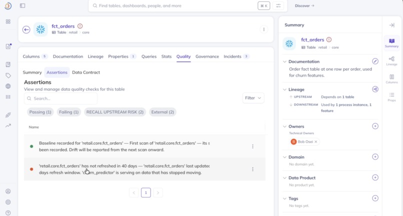Go to page 1 of assertions
This screenshot has width=403, height=216.
145,193
